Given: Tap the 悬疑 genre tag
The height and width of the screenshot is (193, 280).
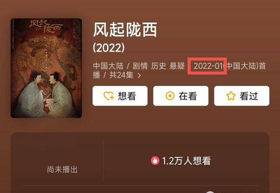Looking at the screenshot, I should (177, 66).
